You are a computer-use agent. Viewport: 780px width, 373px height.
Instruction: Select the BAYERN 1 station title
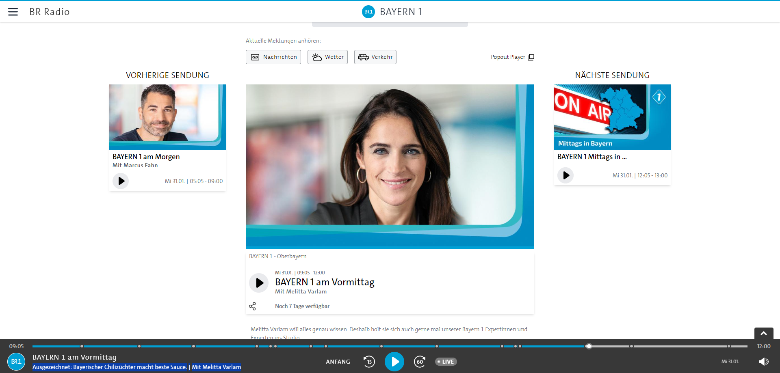(401, 12)
